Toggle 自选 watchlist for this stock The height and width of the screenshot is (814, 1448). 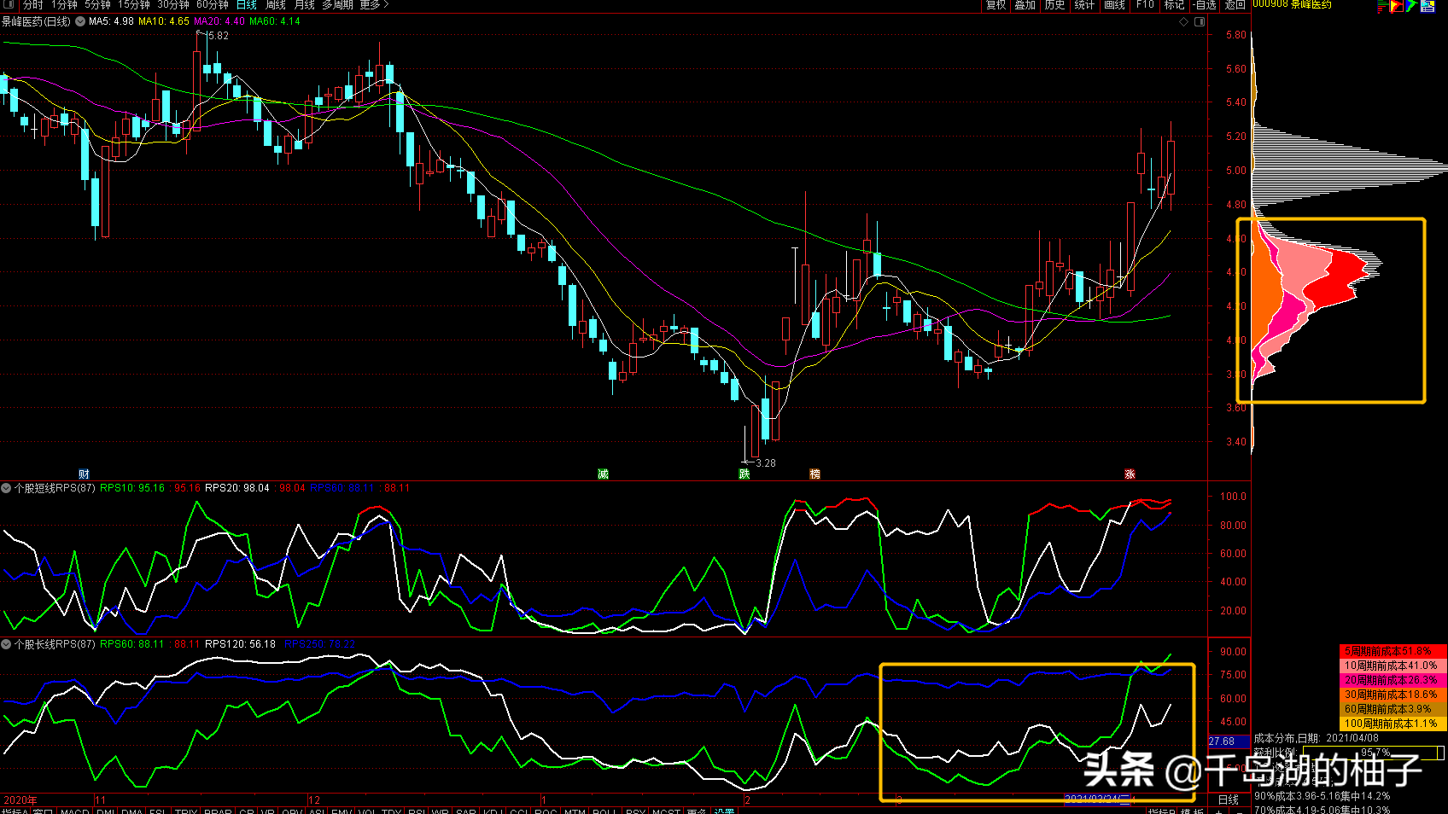click(x=1205, y=5)
